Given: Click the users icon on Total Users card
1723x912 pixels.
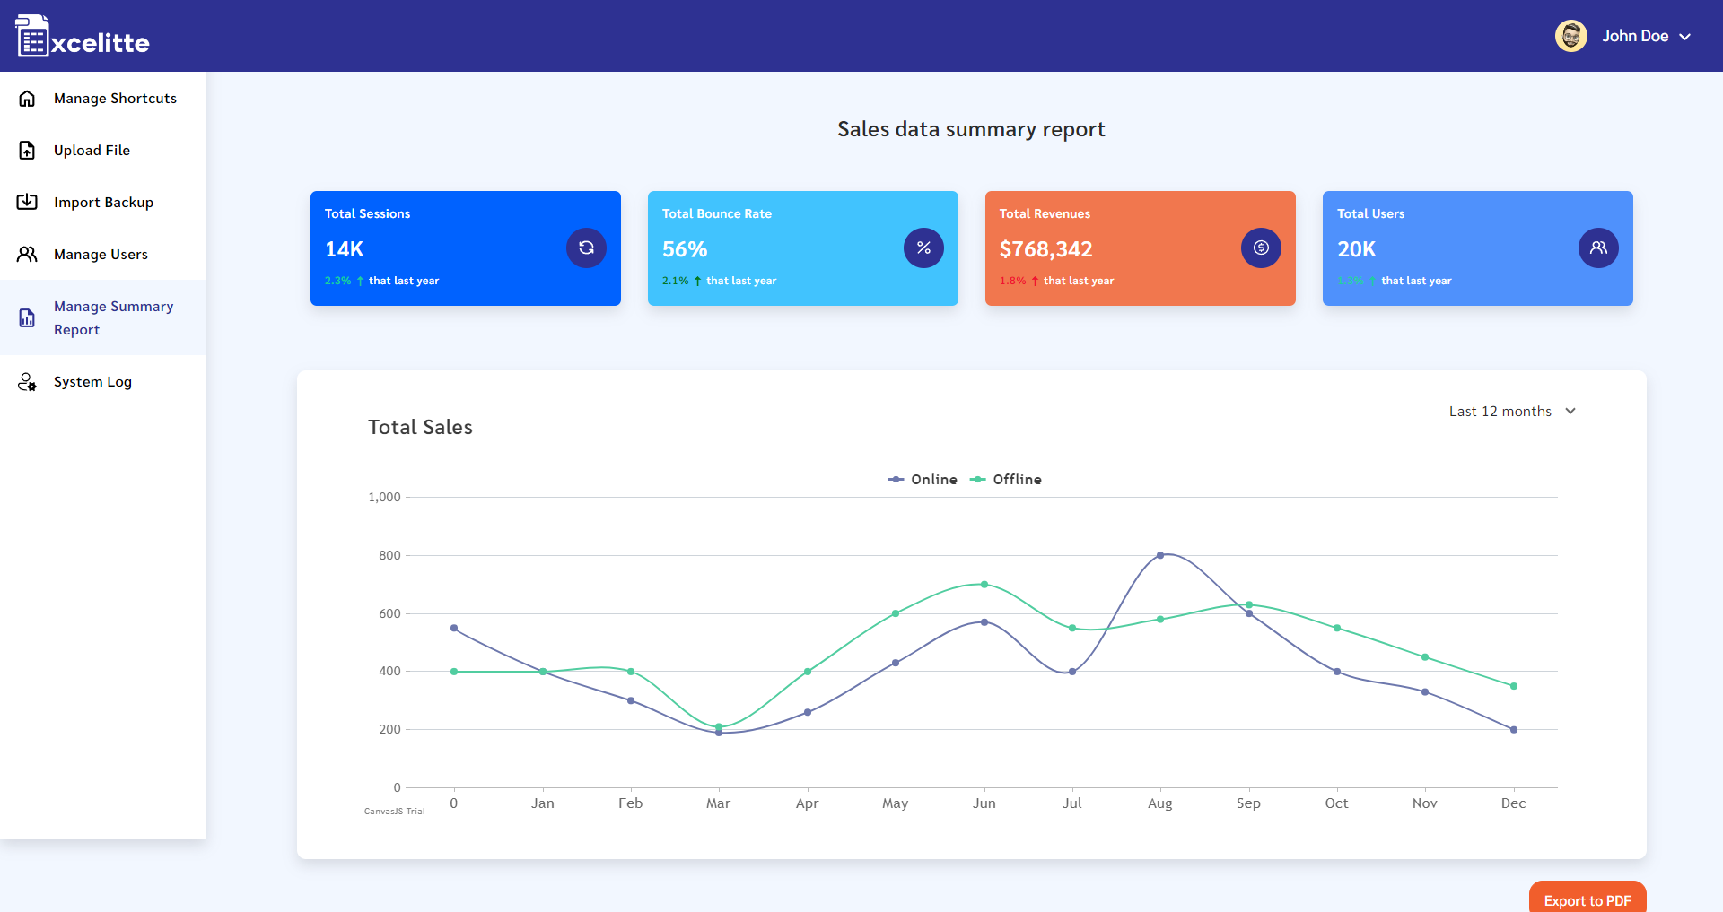Looking at the screenshot, I should pyautogui.click(x=1597, y=248).
